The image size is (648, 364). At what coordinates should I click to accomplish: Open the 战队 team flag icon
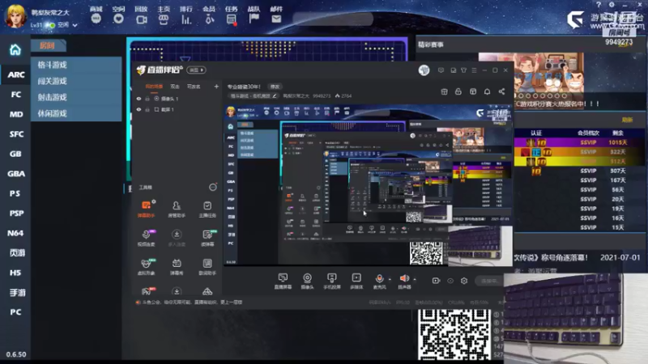click(x=254, y=19)
